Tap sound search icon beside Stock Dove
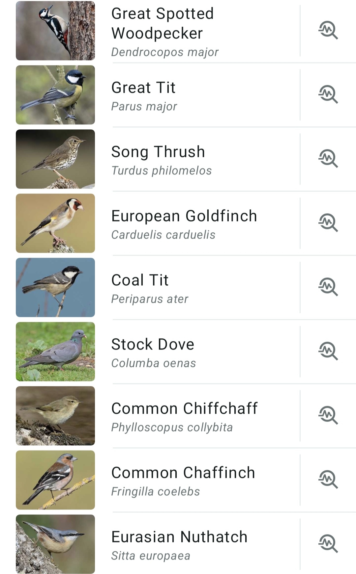The height and width of the screenshot is (574, 356). (328, 351)
